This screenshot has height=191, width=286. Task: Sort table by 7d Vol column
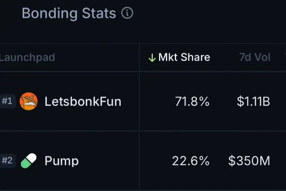(x=255, y=57)
